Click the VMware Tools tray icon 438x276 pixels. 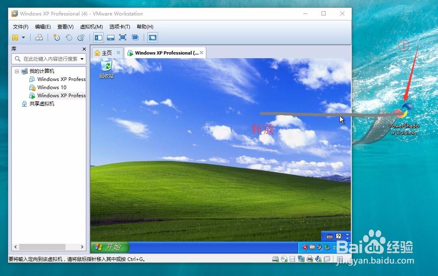[312, 247]
